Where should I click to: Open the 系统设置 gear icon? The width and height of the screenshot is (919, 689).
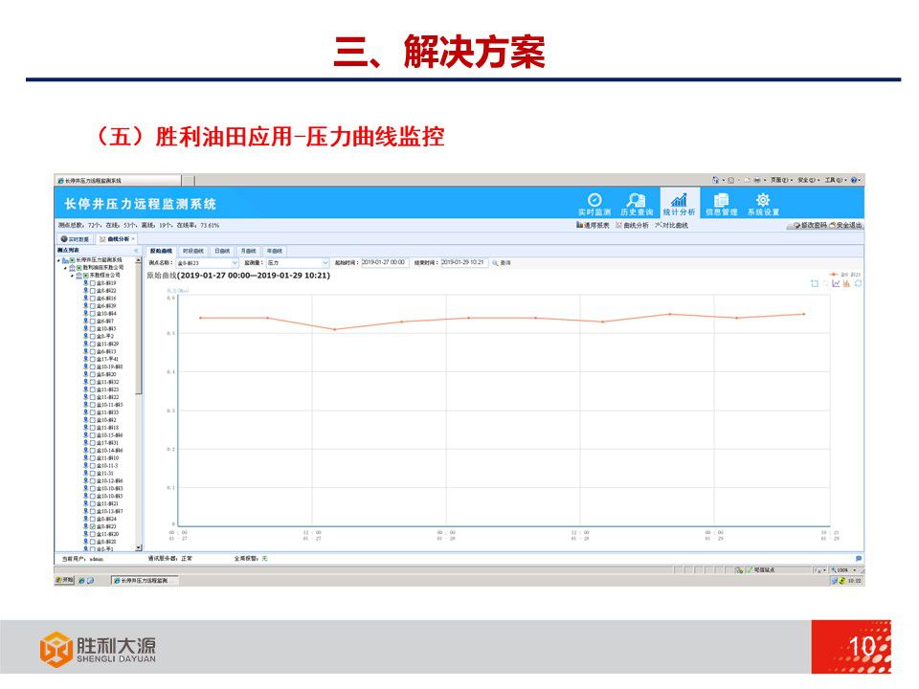(x=763, y=204)
